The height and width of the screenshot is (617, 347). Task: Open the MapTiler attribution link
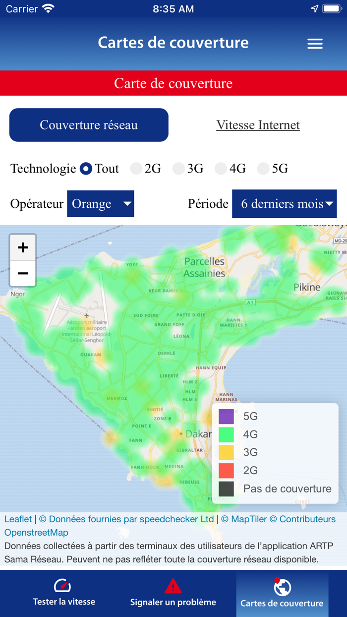(x=243, y=519)
